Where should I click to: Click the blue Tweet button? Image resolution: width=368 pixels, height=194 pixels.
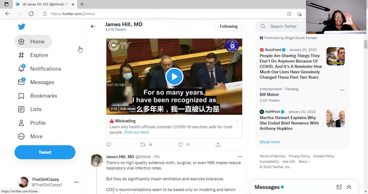45,152
